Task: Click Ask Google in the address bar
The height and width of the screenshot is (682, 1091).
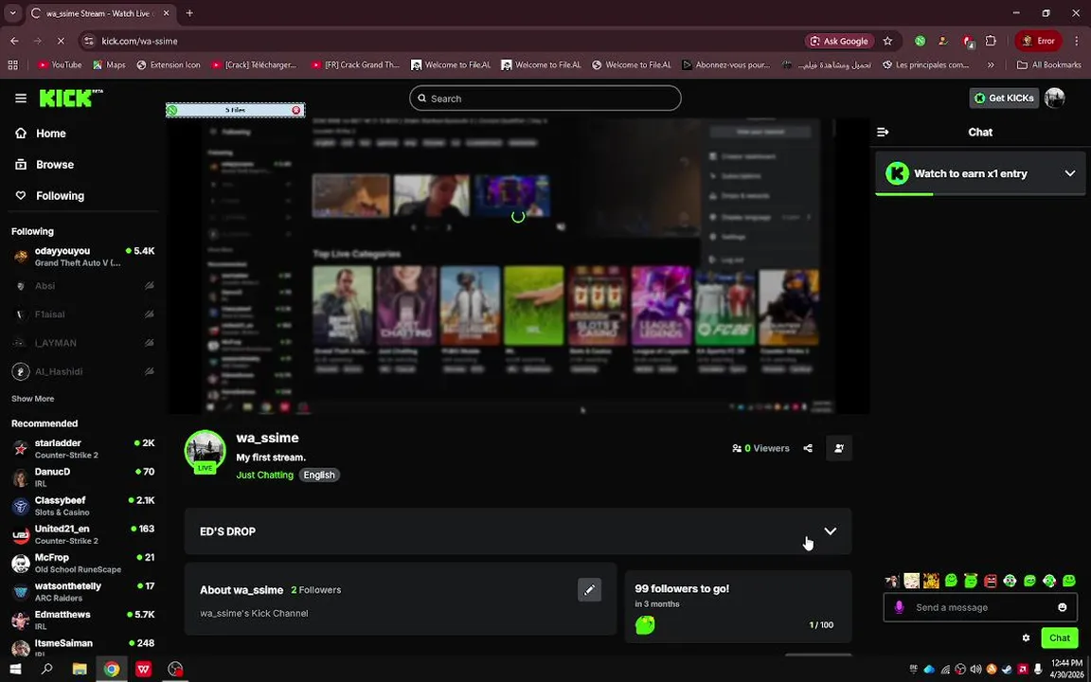Action: [x=840, y=41]
